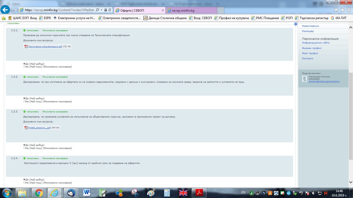Go back with the browser Back arrow
The image size is (353, 198).
(5, 10)
